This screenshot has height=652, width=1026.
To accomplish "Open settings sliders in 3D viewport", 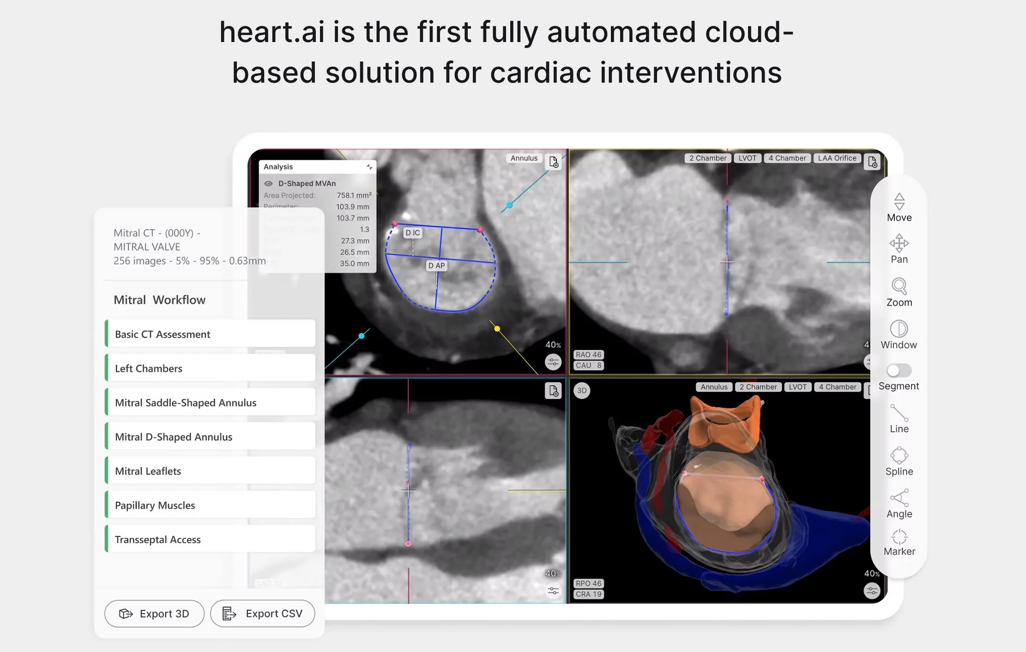I will tap(872, 591).
